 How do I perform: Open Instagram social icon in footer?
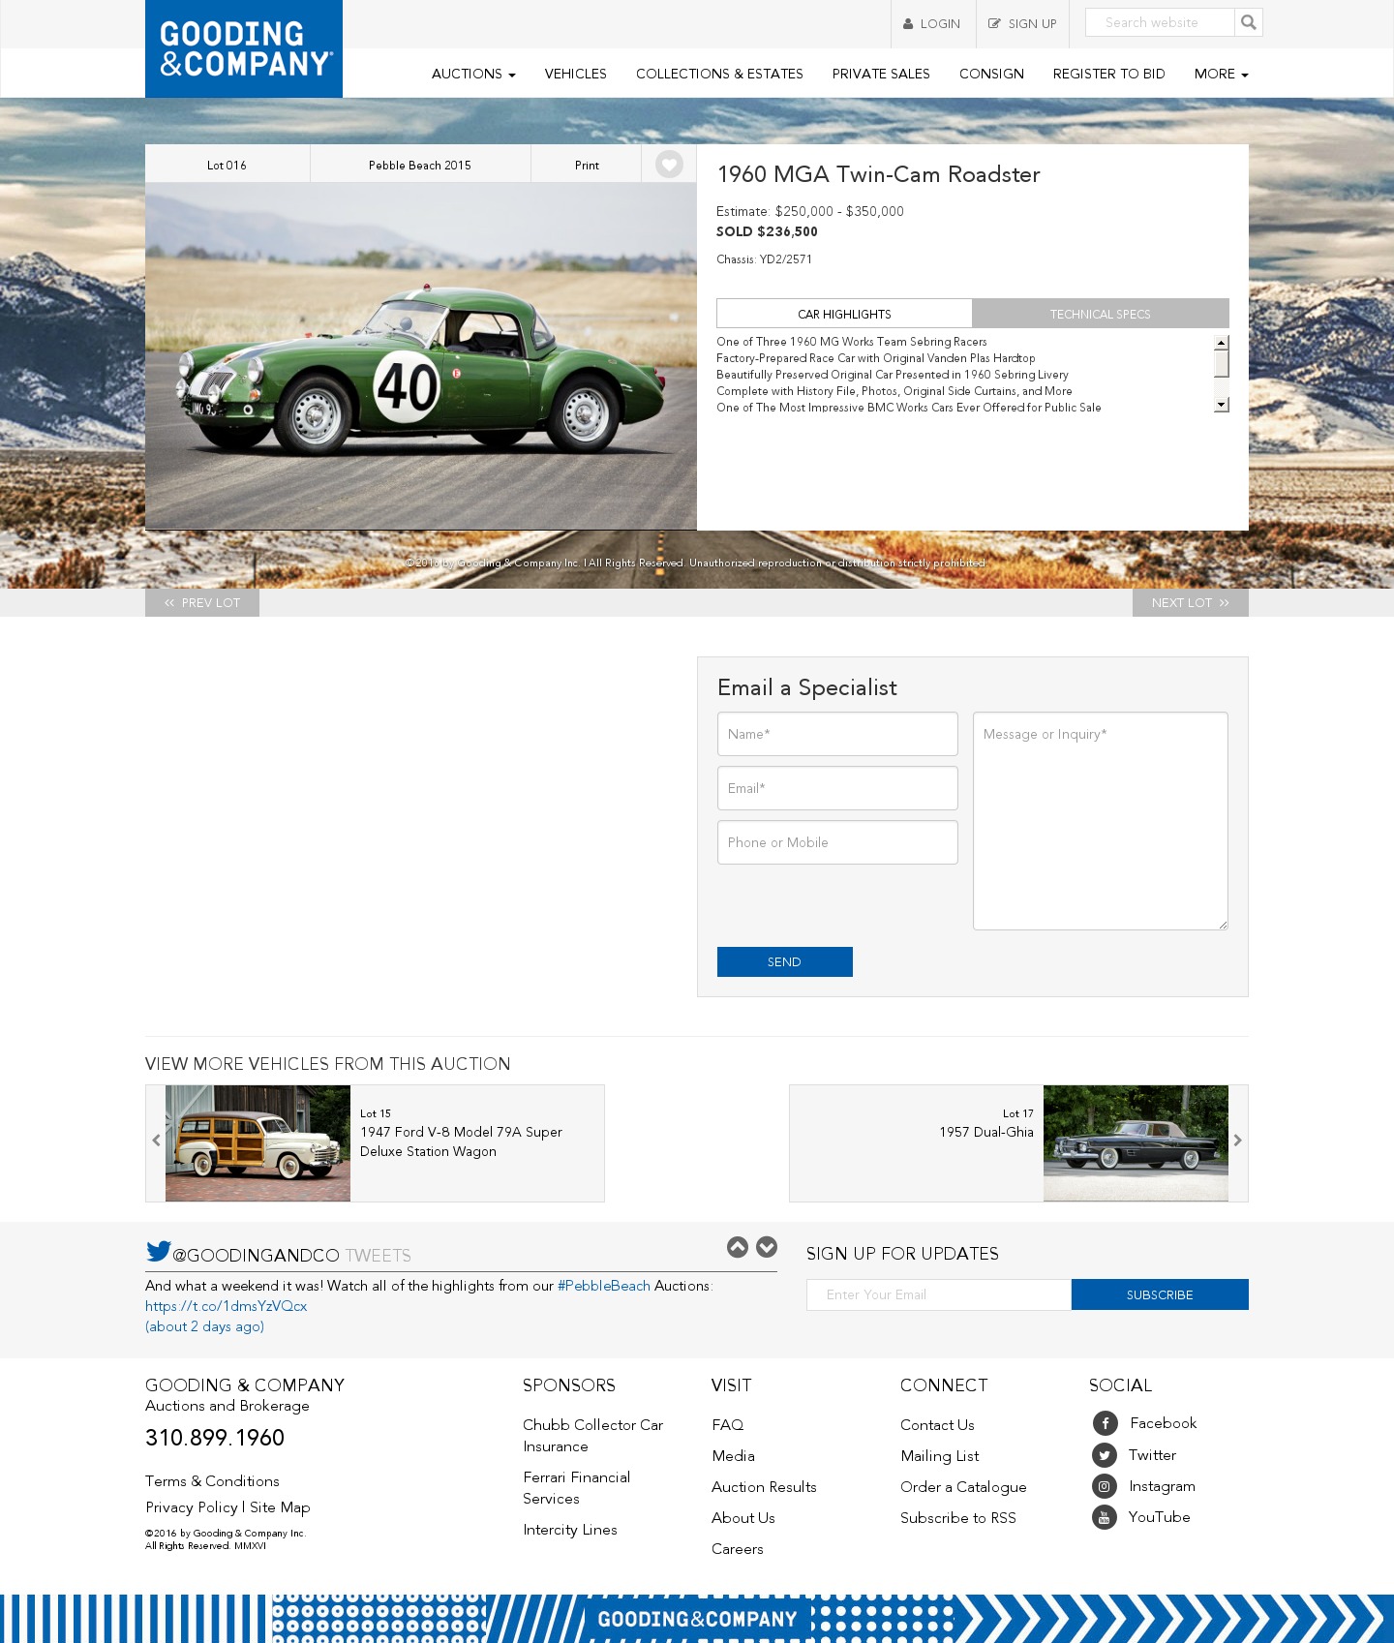click(x=1105, y=1486)
